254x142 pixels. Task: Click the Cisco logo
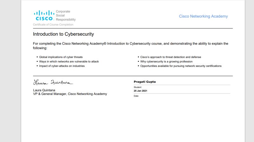pyautogui.click(x=44, y=15)
